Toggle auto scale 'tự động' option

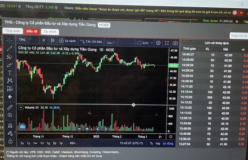tap(168, 143)
